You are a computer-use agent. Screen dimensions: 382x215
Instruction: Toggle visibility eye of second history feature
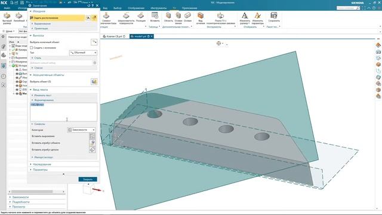coord(17,73)
